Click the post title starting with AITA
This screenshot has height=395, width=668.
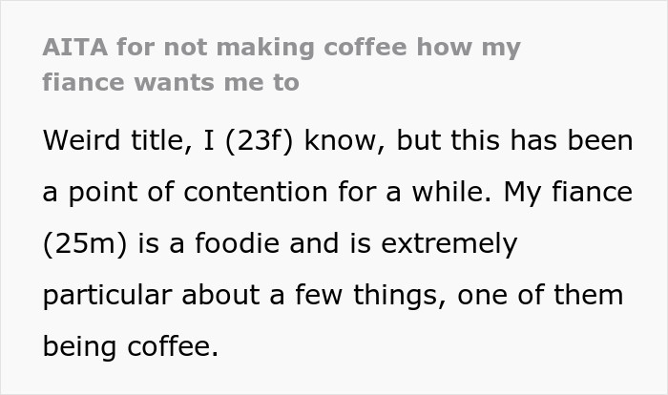click(281, 48)
